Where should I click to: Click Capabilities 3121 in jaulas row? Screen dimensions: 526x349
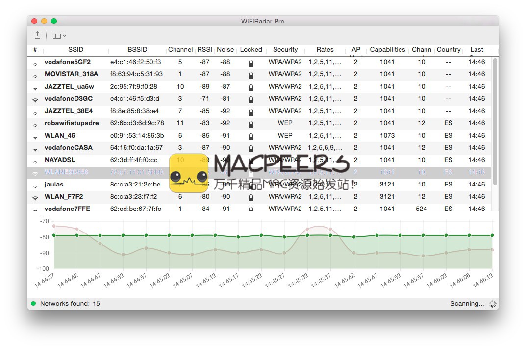(387, 184)
